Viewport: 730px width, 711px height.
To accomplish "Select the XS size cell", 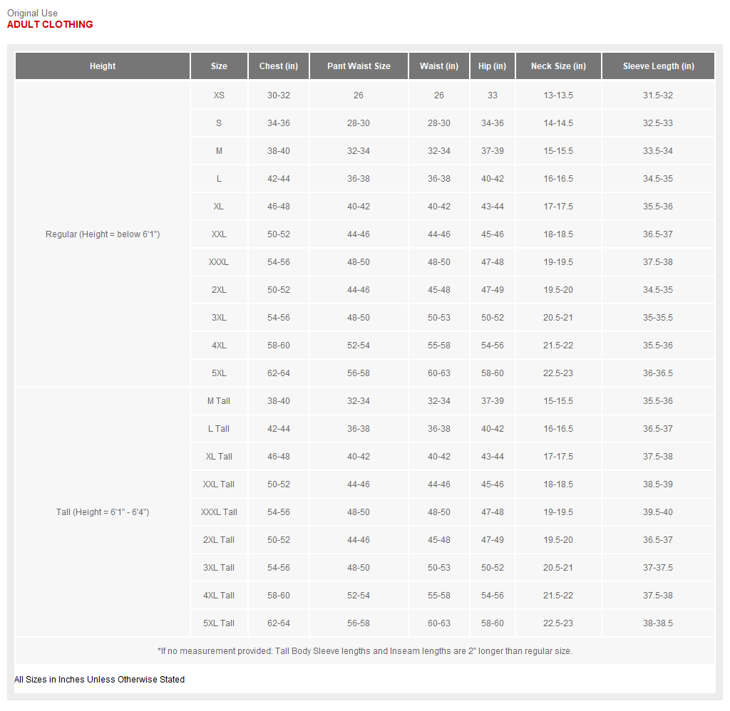I will 219,95.
